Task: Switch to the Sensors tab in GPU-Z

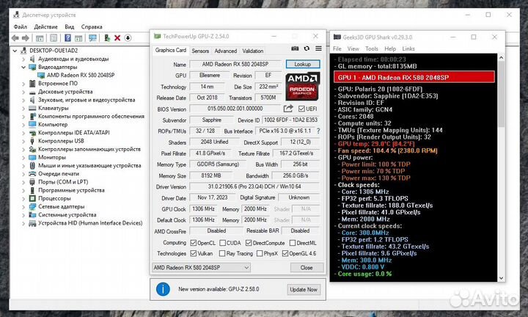Action: (x=200, y=51)
